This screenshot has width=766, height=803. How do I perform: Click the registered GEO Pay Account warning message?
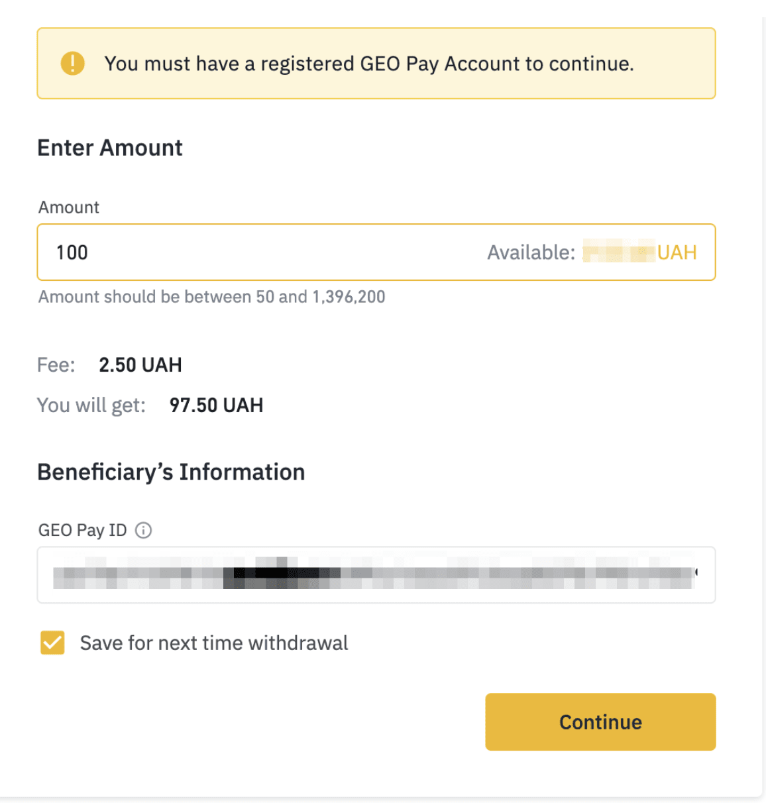pos(369,64)
